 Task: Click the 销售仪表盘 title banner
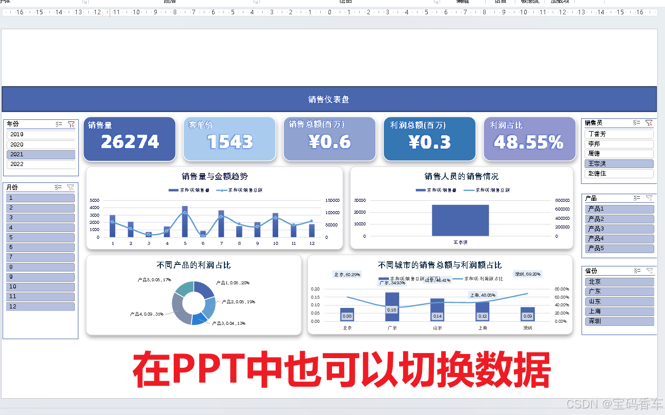(329, 99)
